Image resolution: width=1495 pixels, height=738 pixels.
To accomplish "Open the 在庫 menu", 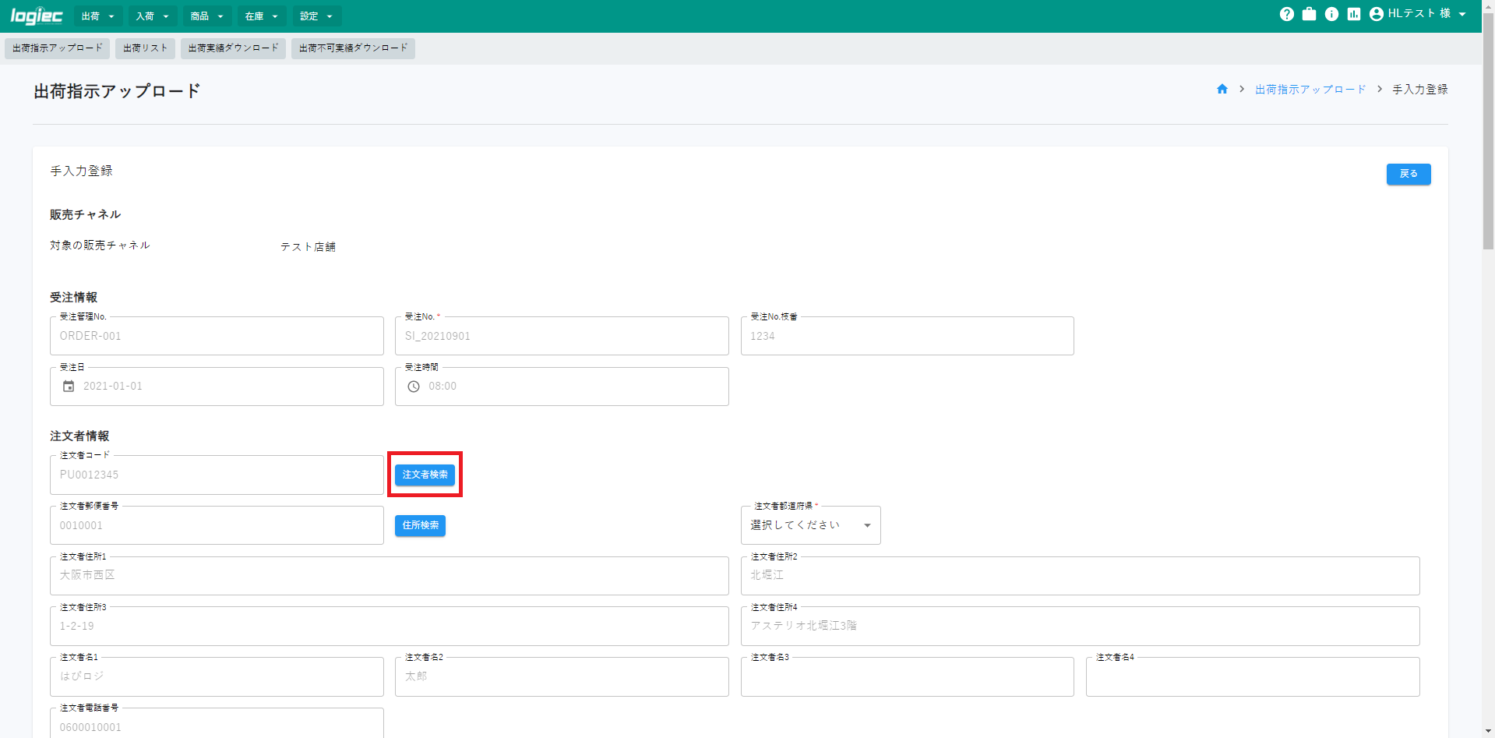I will [x=262, y=16].
